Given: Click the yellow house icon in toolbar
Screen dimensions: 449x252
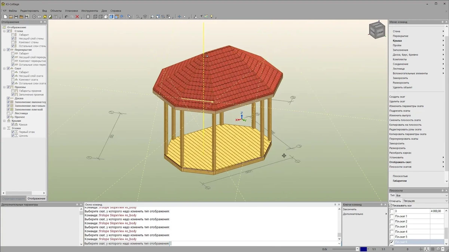Looking at the screenshot, I should (x=45, y=17).
